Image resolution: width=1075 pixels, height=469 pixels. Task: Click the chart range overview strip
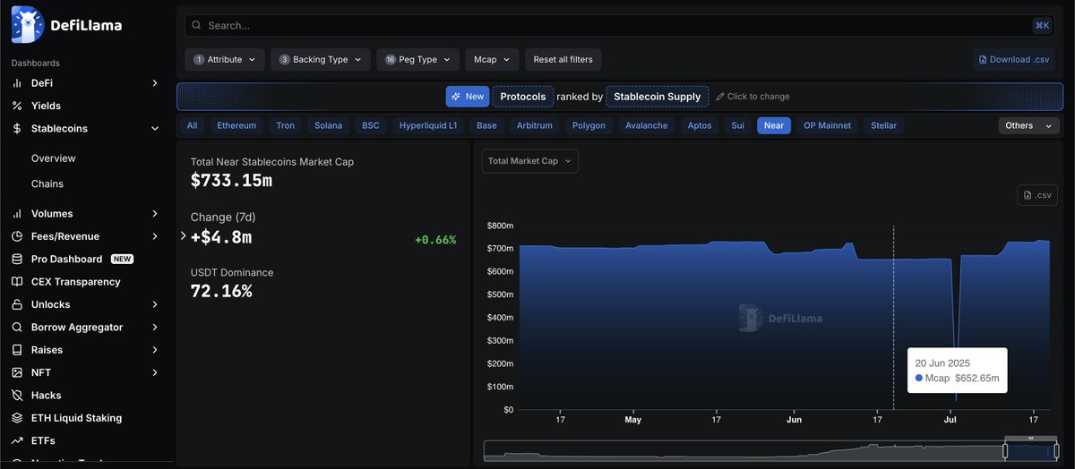click(770, 451)
